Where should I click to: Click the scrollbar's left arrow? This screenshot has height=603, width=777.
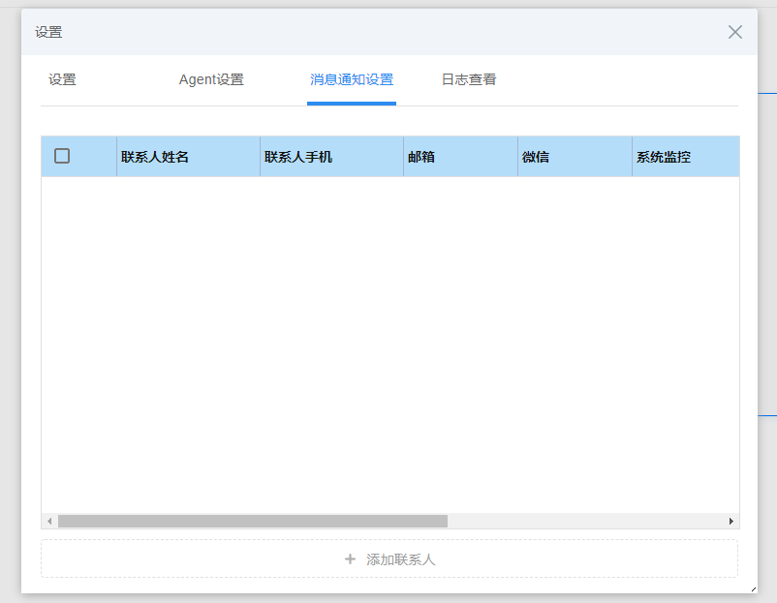(x=49, y=521)
